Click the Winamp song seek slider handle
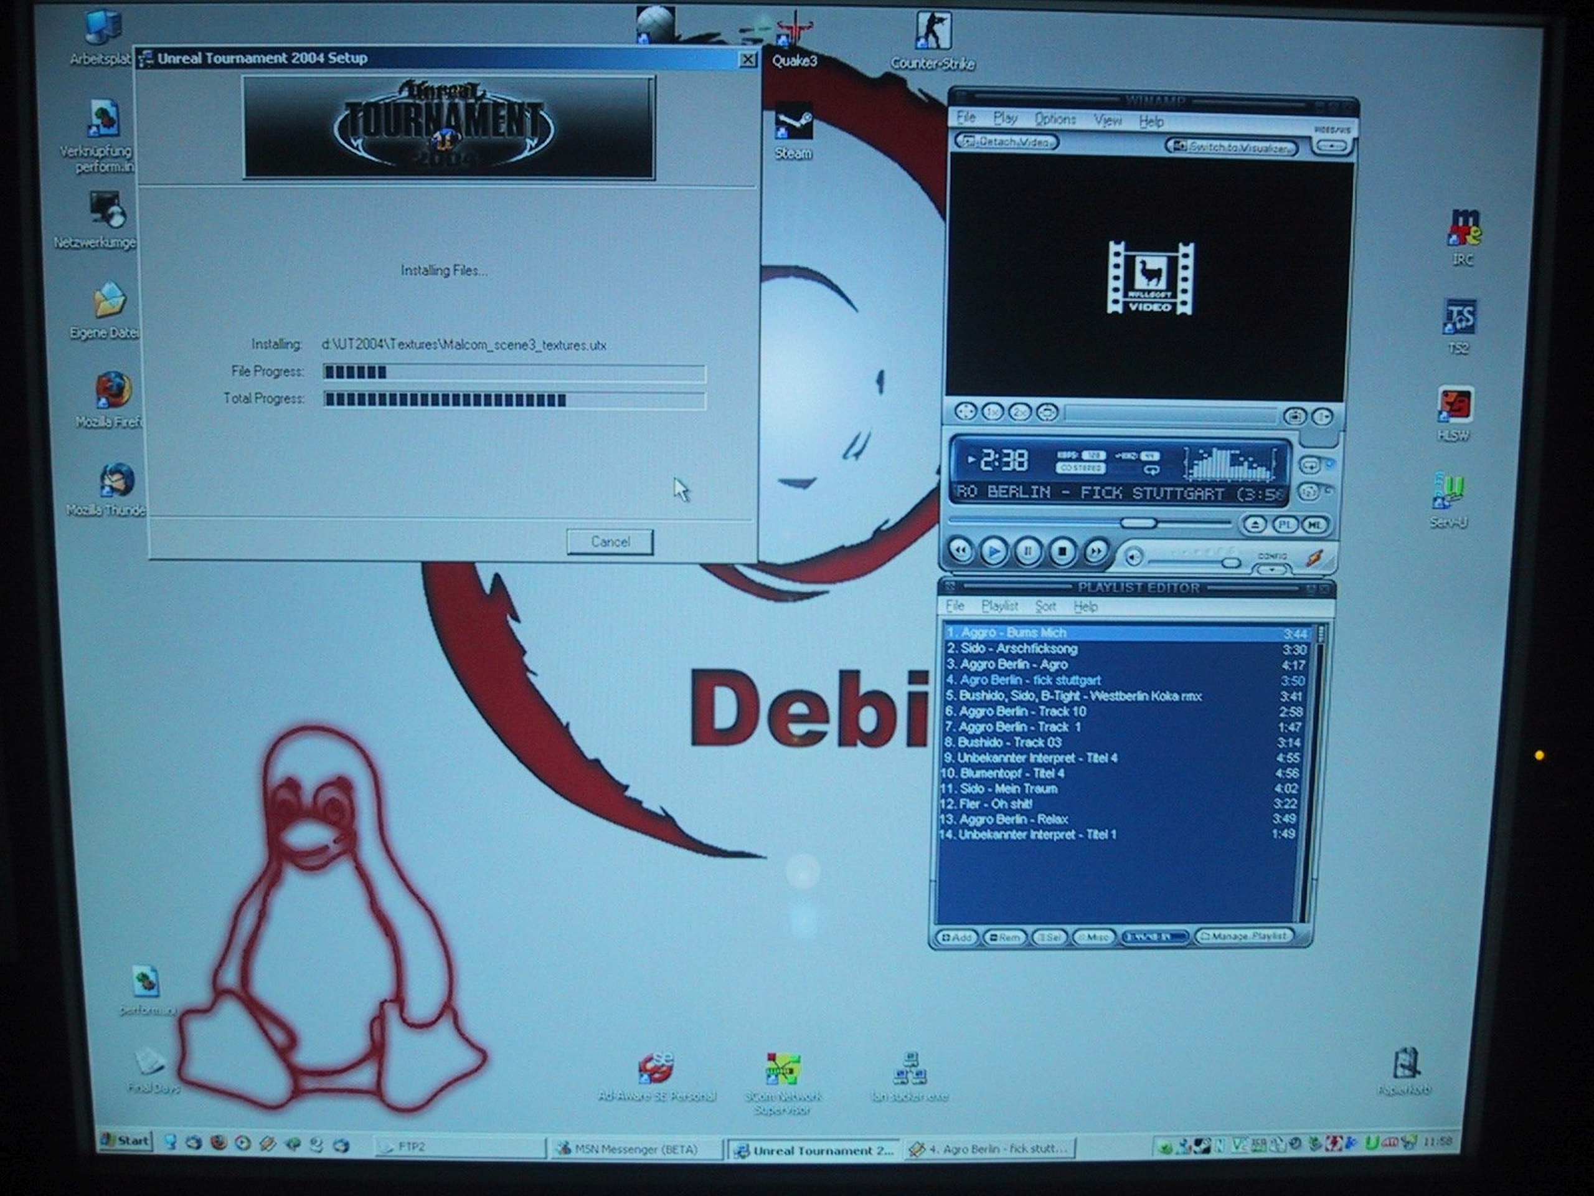The image size is (1594, 1196). pyautogui.click(x=1139, y=523)
